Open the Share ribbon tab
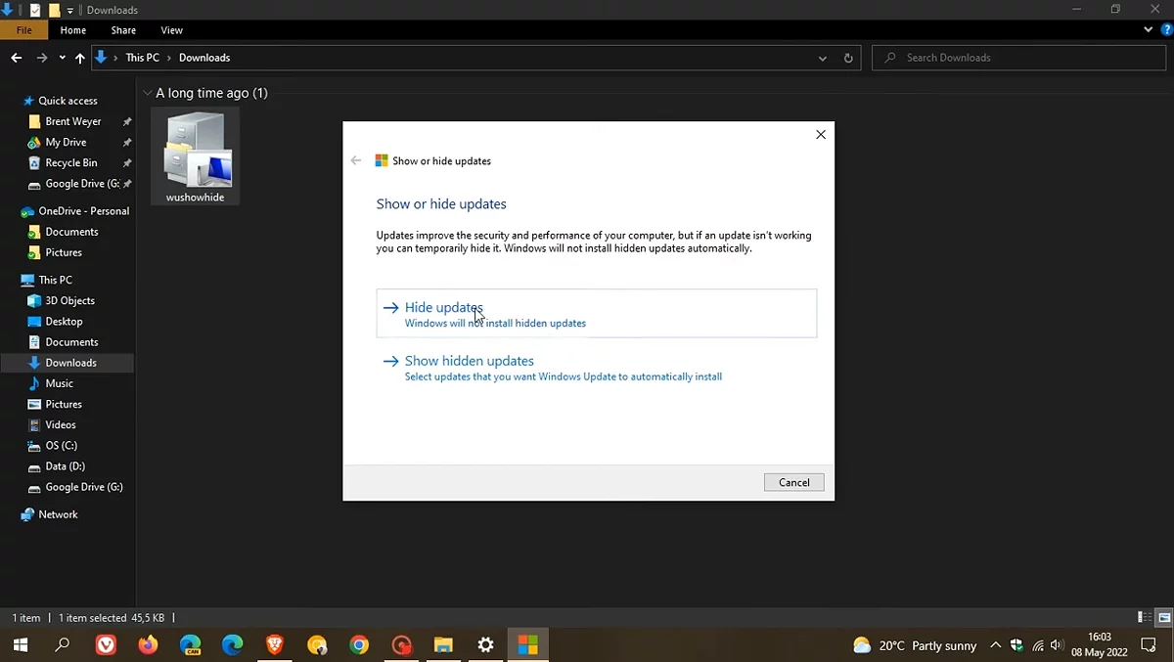The width and height of the screenshot is (1174, 662). click(123, 30)
